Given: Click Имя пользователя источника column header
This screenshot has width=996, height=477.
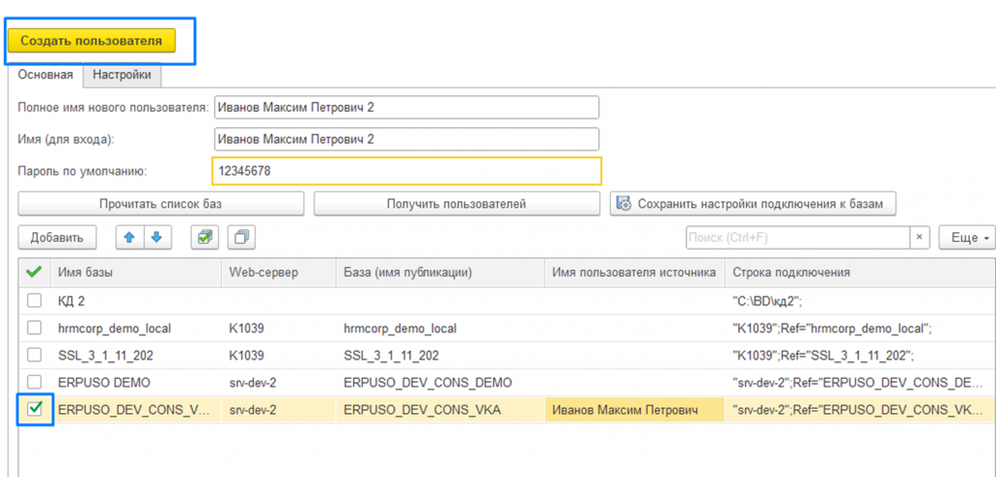Looking at the screenshot, I should [x=634, y=272].
